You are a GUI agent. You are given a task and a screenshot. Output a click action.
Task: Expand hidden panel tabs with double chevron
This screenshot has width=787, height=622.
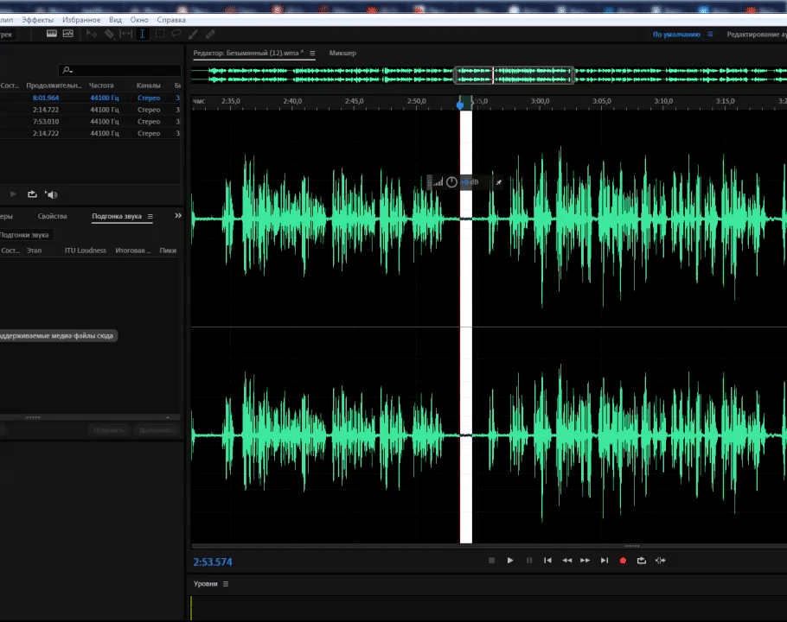178,216
